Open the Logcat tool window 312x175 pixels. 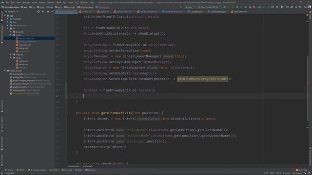point(67,170)
